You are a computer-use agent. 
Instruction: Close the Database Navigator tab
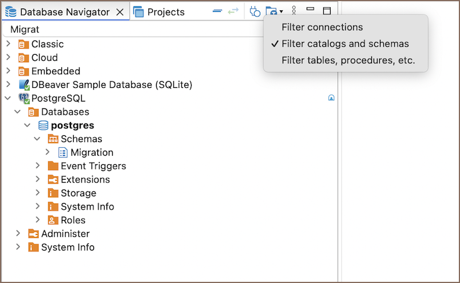pos(120,12)
